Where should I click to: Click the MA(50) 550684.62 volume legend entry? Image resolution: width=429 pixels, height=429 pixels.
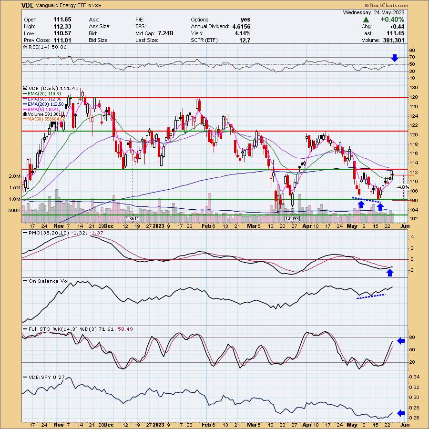(x=44, y=119)
